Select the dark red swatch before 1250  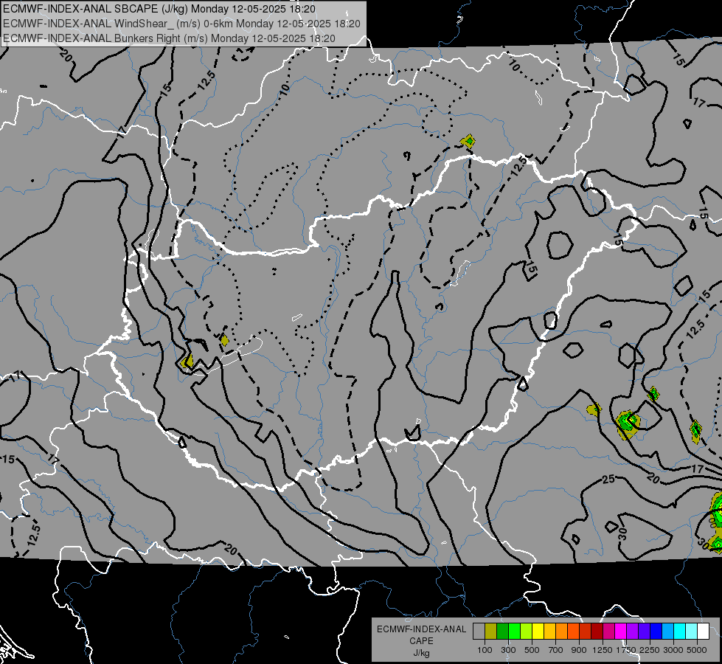click(597, 632)
